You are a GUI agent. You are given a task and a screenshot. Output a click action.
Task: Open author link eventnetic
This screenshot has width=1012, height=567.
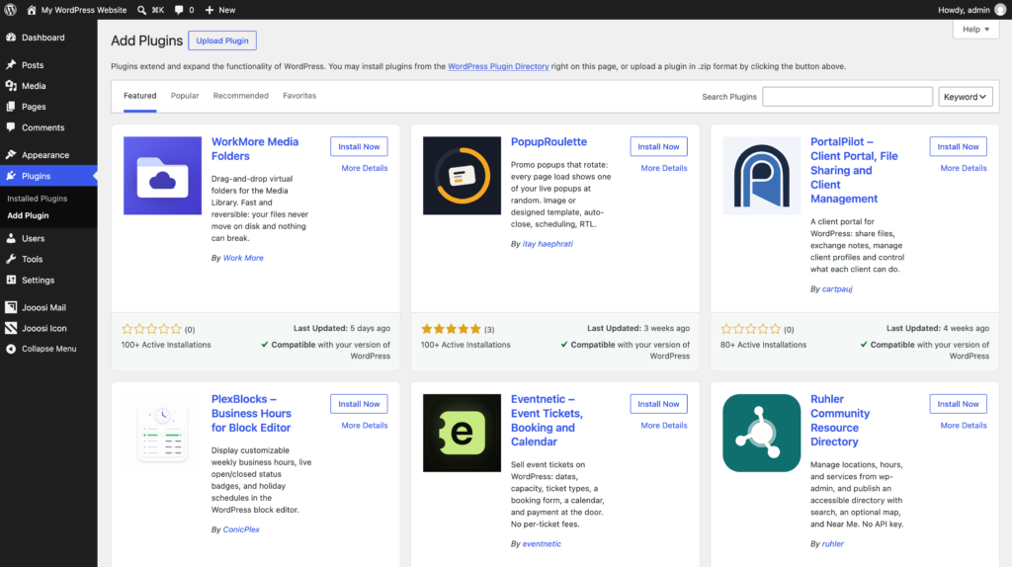click(x=542, y=543)
